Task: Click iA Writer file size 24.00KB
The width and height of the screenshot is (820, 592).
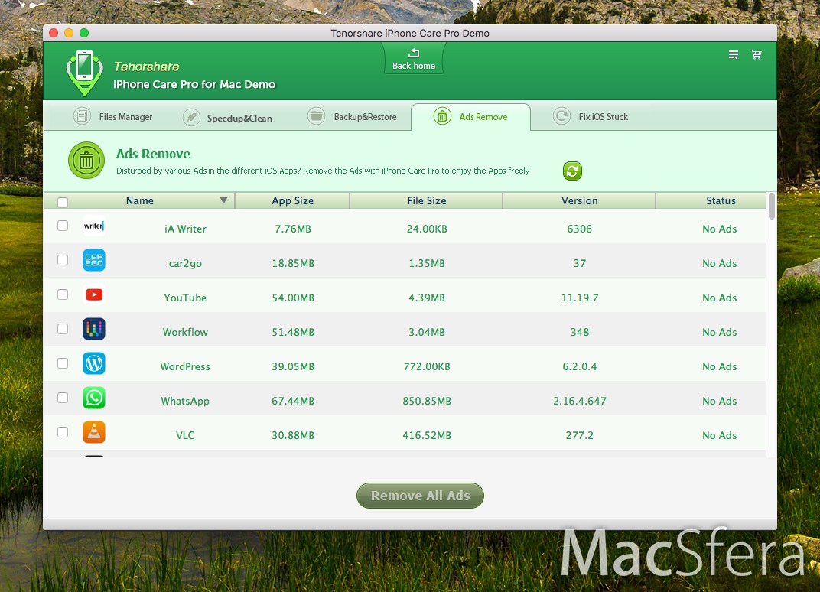Action: [x=427, y=229]
